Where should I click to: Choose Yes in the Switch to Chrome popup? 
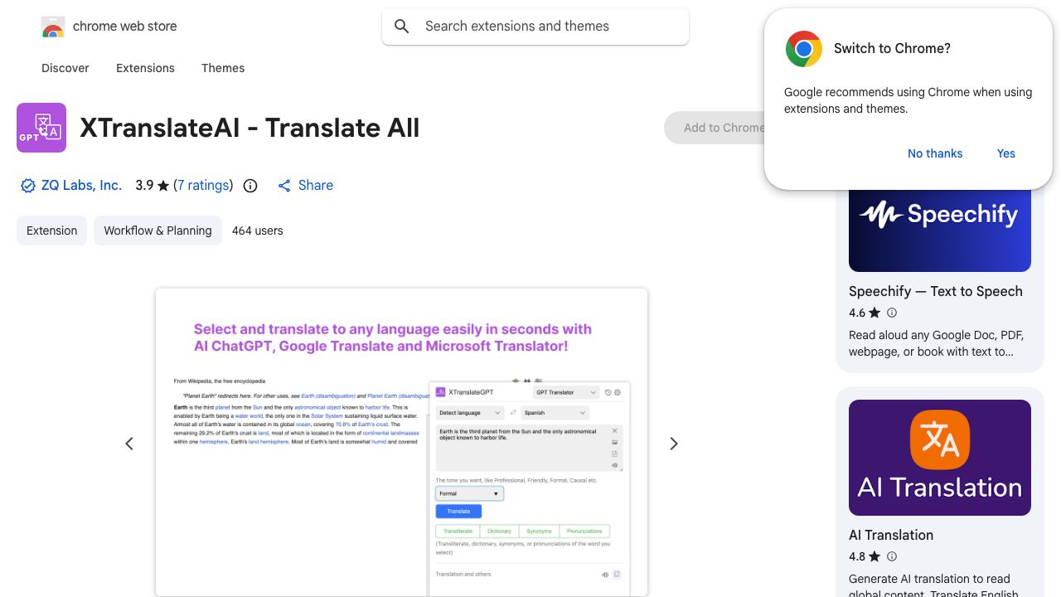(x=1006, y=153)
